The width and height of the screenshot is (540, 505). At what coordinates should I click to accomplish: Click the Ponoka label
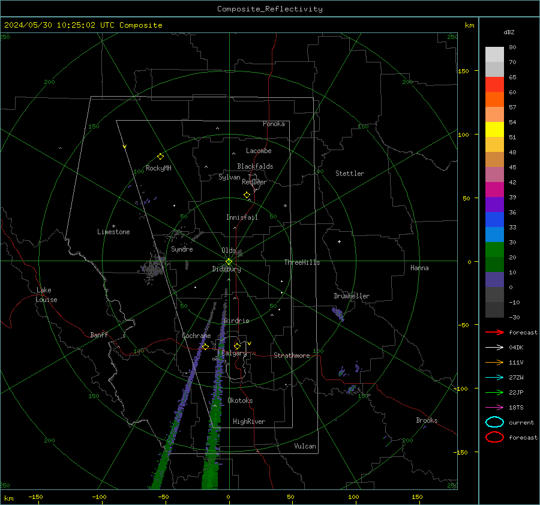274,124
